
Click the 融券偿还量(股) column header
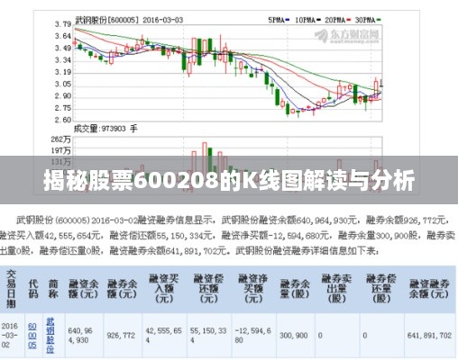coord(381,289)
